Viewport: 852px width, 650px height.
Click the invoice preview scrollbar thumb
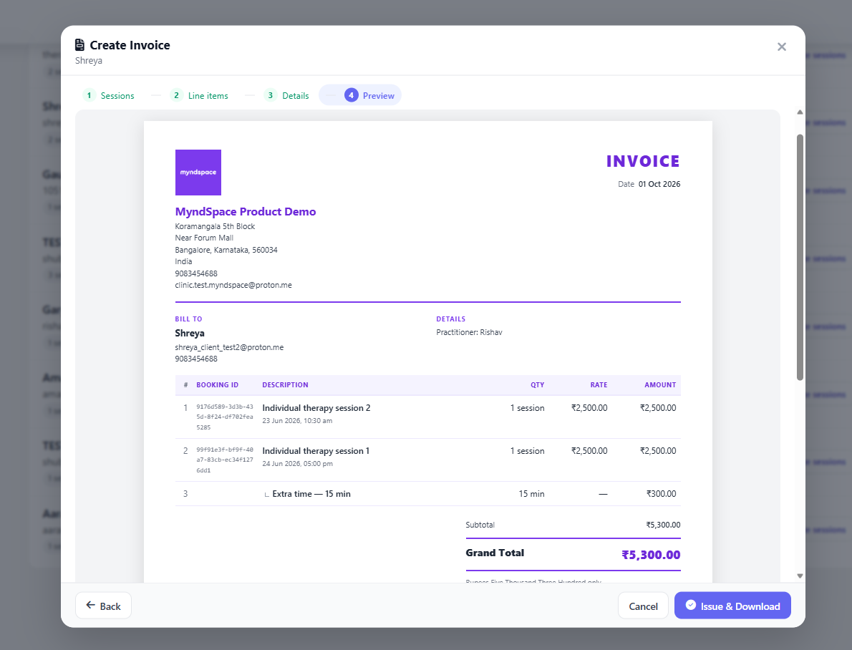pyautogui.click(x=800, y=257)
